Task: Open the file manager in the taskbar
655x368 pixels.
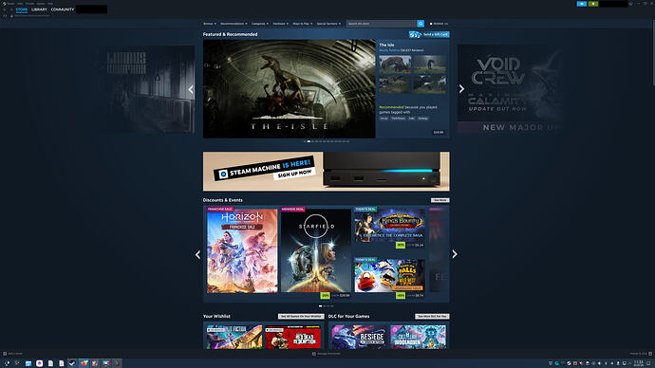Action: pyautogui.click(x=28, y=363)
